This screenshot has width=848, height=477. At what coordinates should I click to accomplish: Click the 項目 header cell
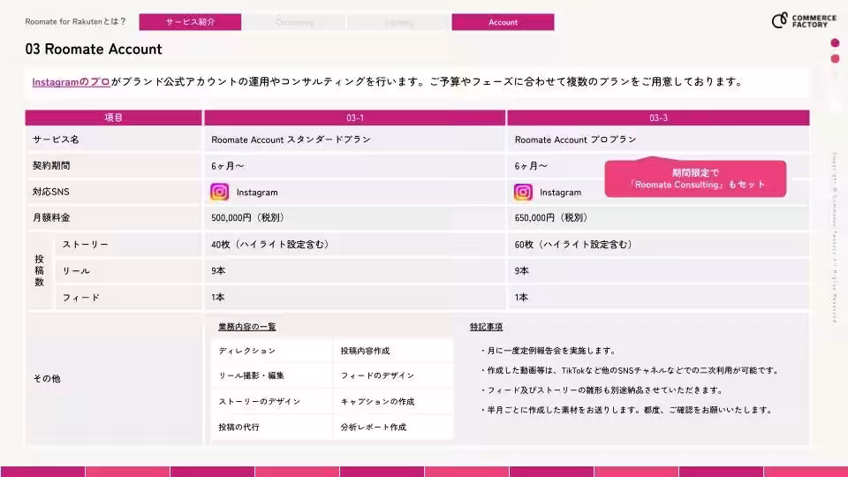(114, 117)
